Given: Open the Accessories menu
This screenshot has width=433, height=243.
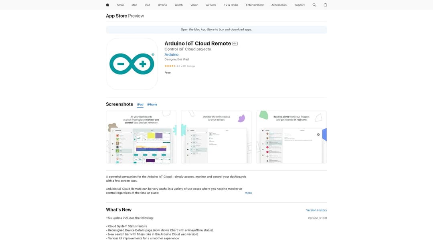Looking at the screenshot, I should (279, 5).
